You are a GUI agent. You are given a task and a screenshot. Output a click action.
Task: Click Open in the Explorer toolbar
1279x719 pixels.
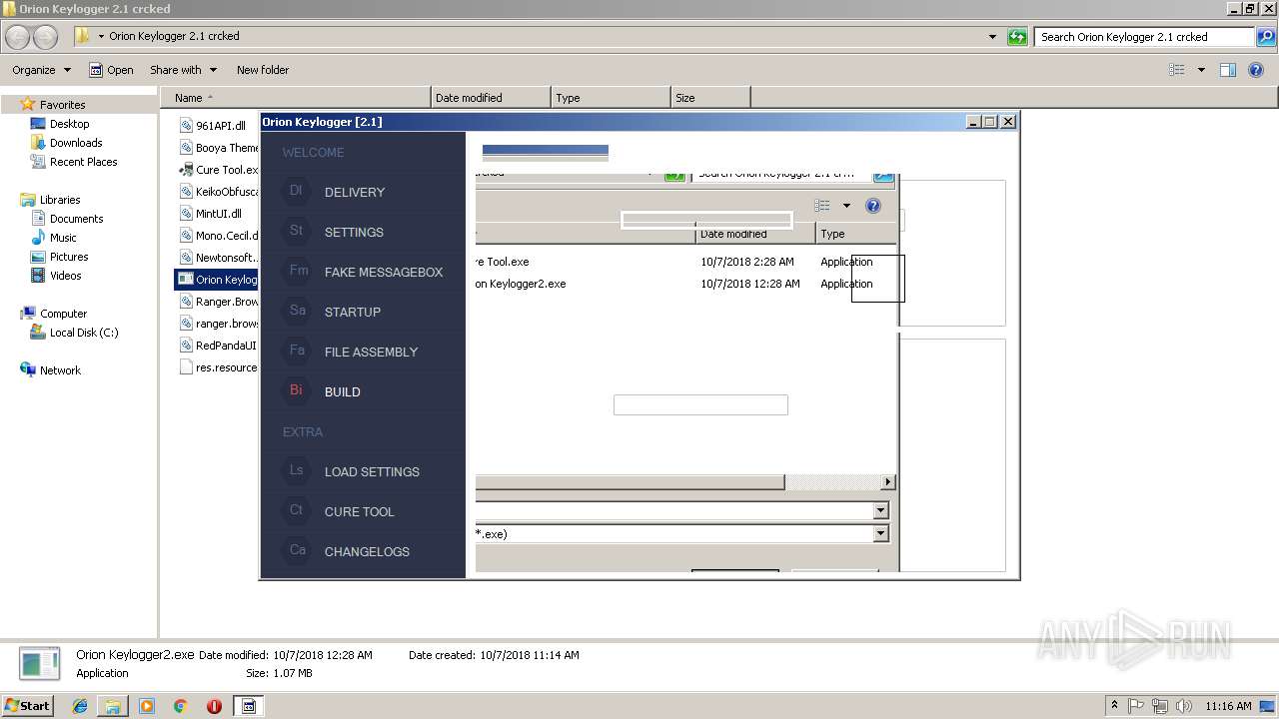coord(111,70)
